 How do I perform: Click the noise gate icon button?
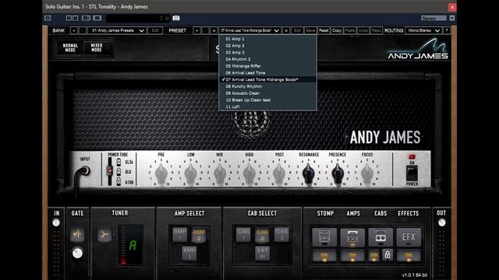[77, 234]
